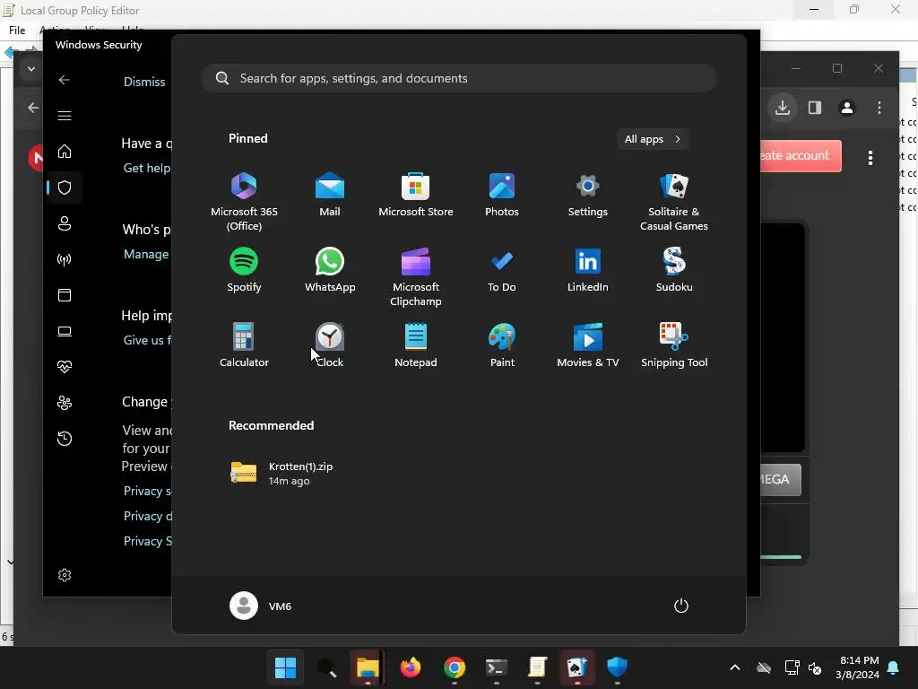Open Device security laptop icon
This screenshot has width=918, height=689.
(x=65, y=331)
